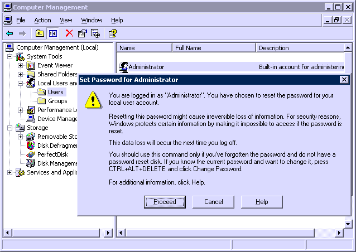Viewport: 356px width, 252px height.
Task: Toggle Show/Hide Console Tree toolbar icon
Action: 53,33
